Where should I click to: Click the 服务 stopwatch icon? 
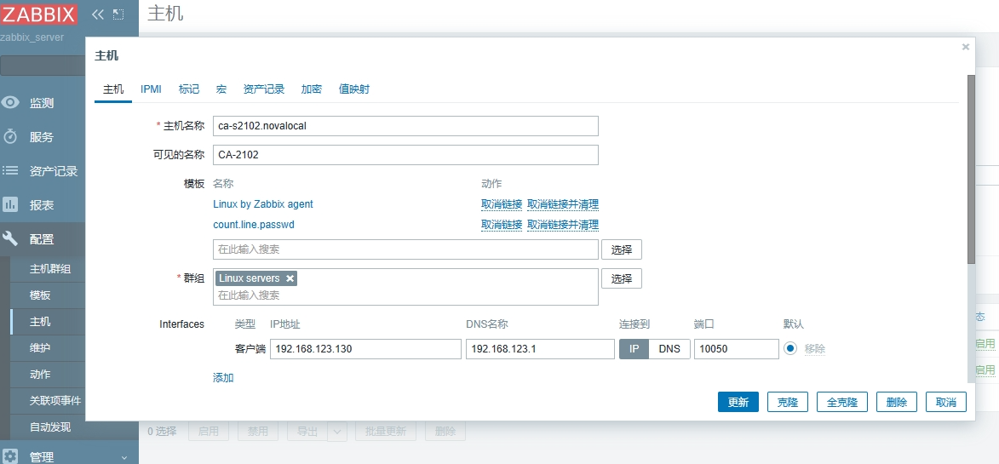pos(10,137)
